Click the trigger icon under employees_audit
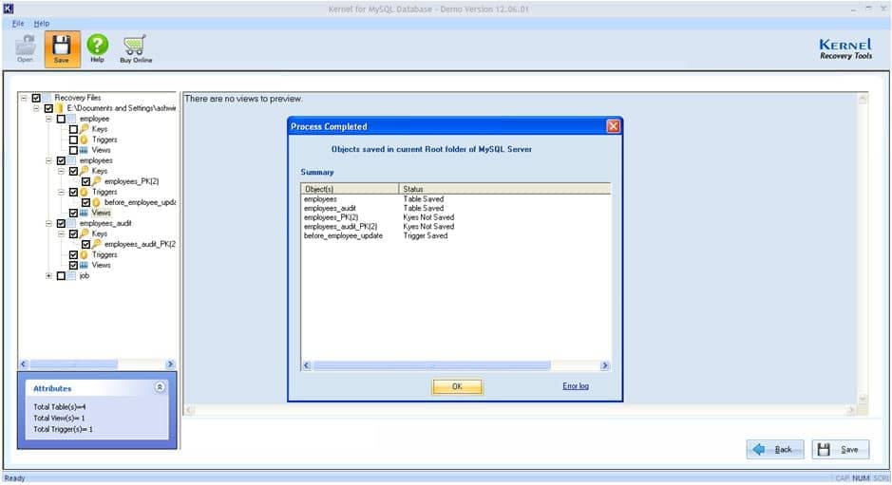892x485 pixels. coord(85,254)
